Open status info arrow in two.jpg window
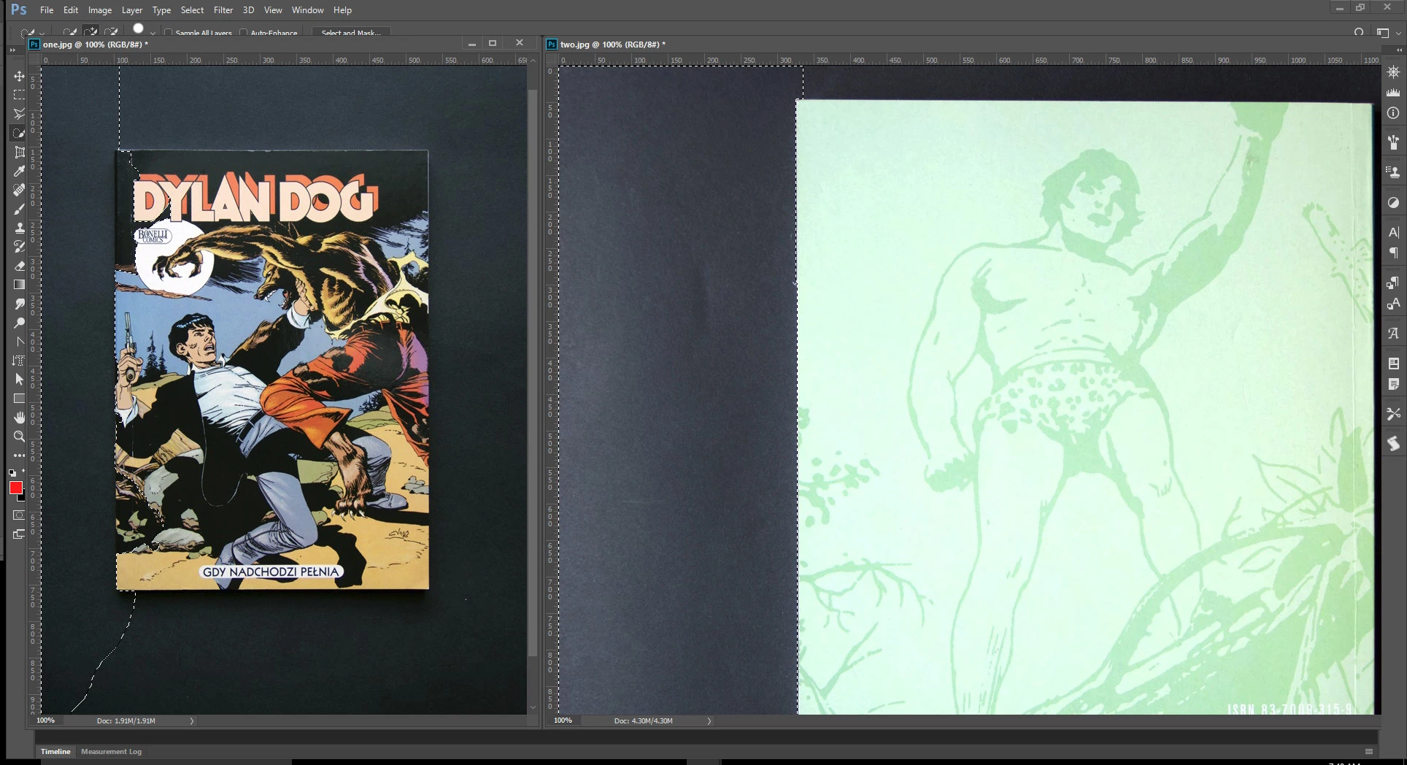This screenshot has height=765, width=1407. coord(709,721)
